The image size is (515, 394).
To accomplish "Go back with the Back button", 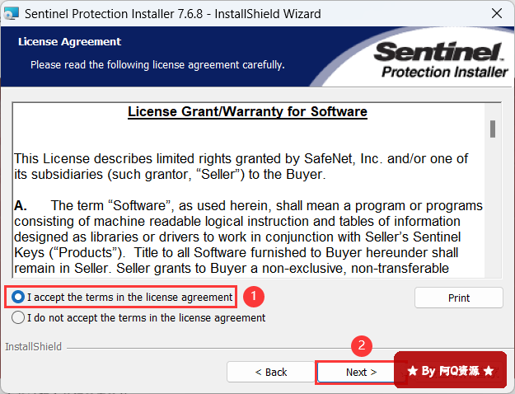I will point(270,372).
